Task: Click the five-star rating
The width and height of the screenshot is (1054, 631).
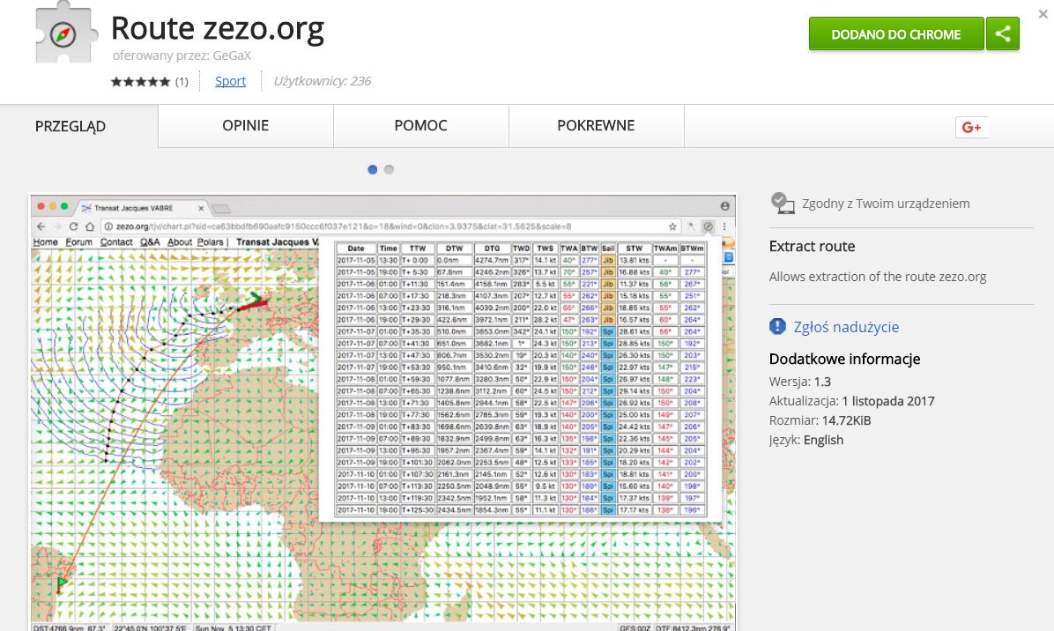Action: [x=140, y=81]
